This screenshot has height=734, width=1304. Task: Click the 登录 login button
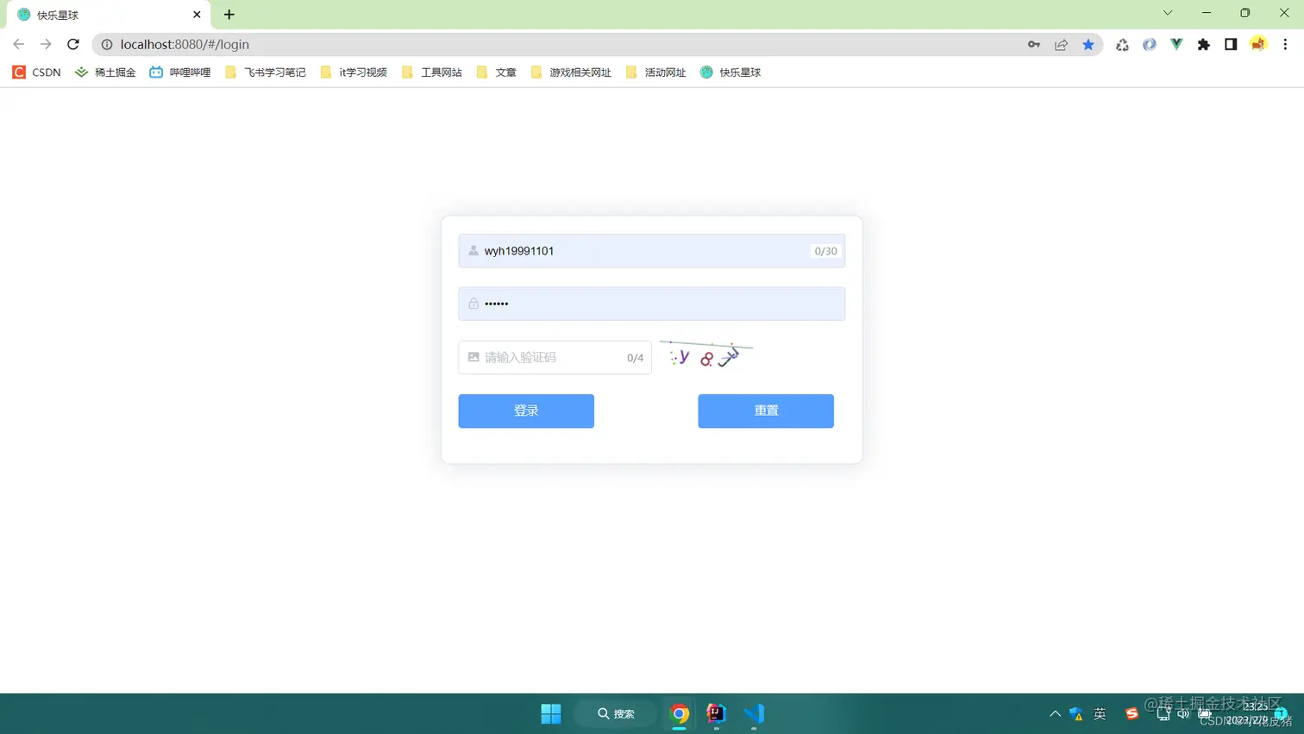coord(526,411)
